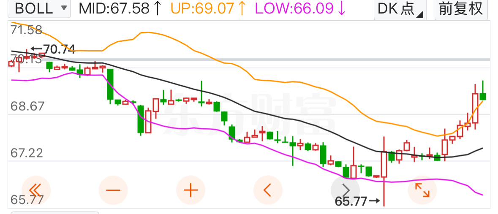This screenshot has width=498, height=214.
Task: Click the 70.74 high price marker
Action: pos(53,49)
